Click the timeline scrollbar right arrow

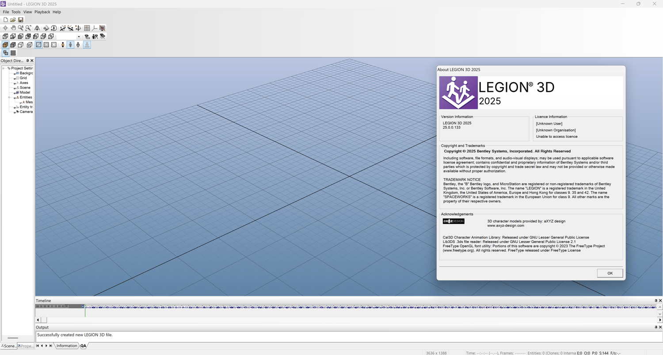pos(660,320)
